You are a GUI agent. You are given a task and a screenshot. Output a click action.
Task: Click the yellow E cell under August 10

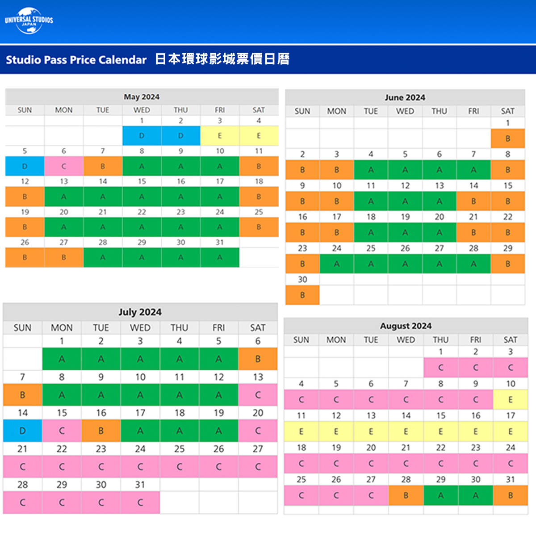click(511, 400)
